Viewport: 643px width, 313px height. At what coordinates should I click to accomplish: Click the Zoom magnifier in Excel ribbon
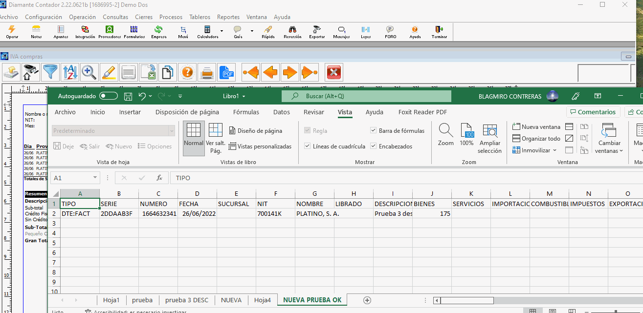tap(445, 135)
